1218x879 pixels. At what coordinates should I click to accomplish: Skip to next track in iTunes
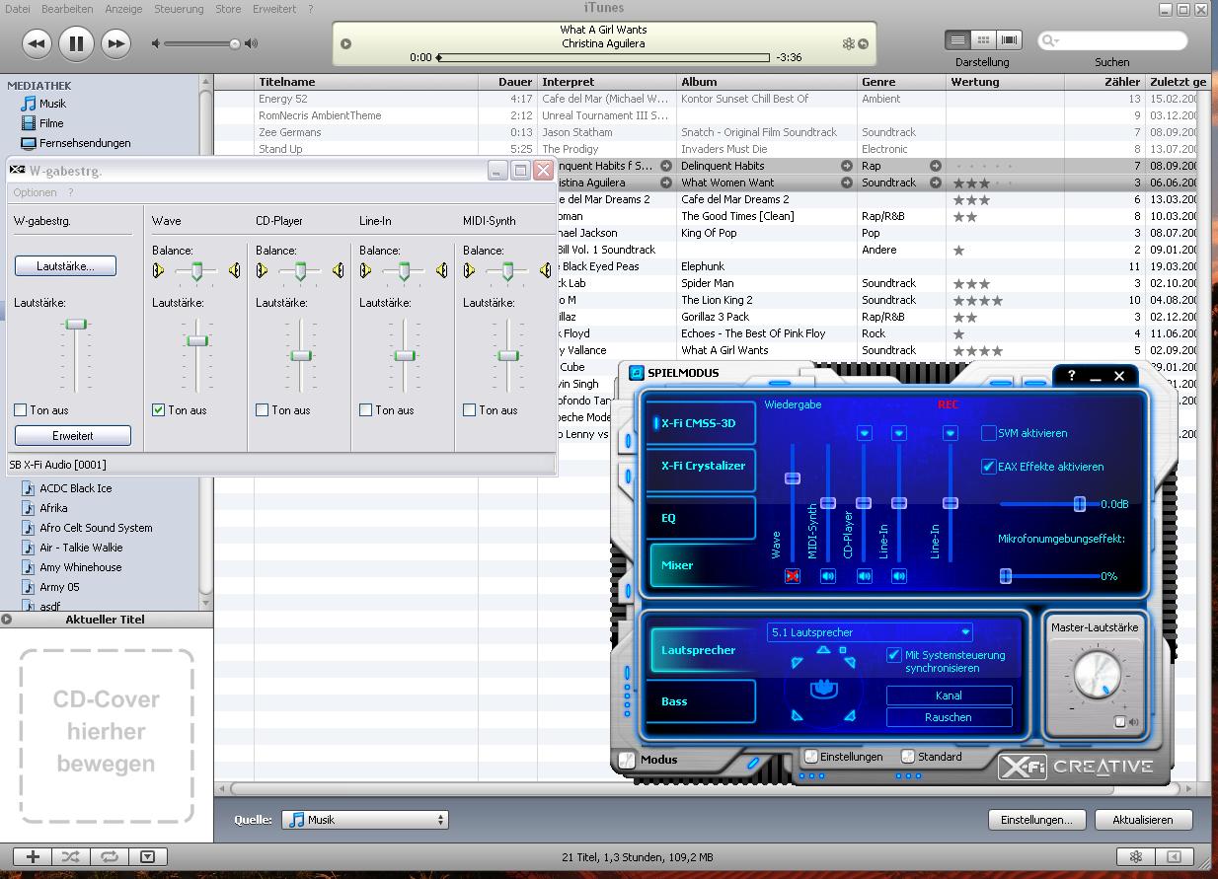[115, 43]
